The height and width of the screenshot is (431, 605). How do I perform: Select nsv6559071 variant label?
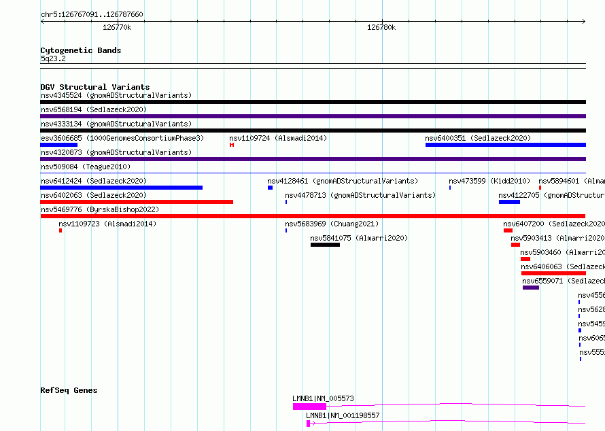(x=564, y=281)
